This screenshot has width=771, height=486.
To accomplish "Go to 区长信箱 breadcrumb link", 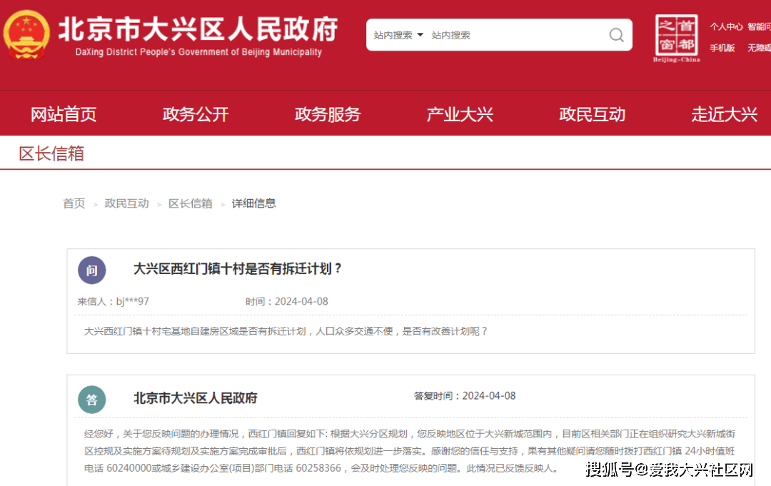I will (190, 203).
